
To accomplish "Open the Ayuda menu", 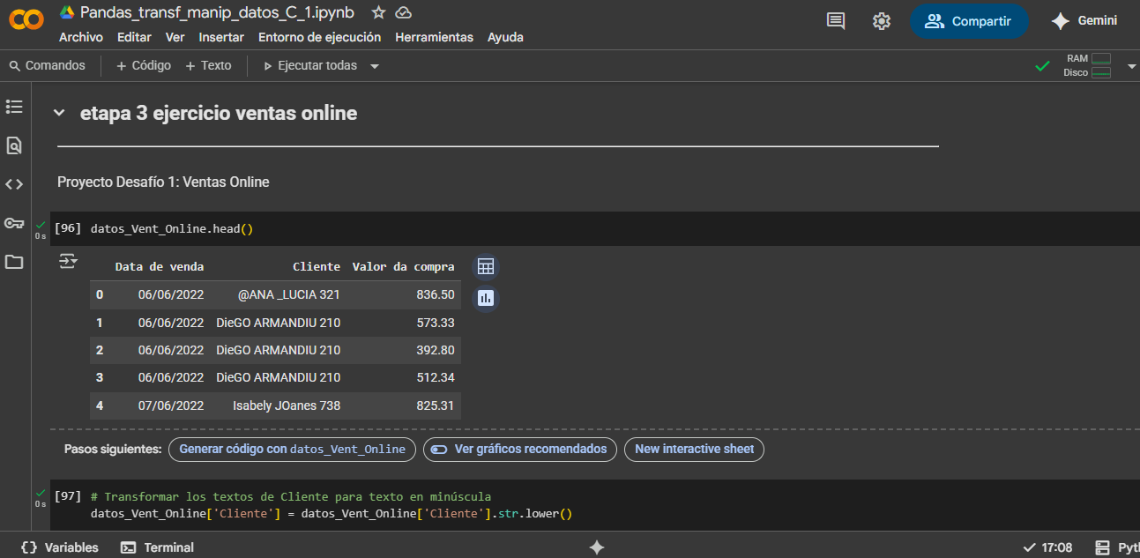I will pos(505,37).
